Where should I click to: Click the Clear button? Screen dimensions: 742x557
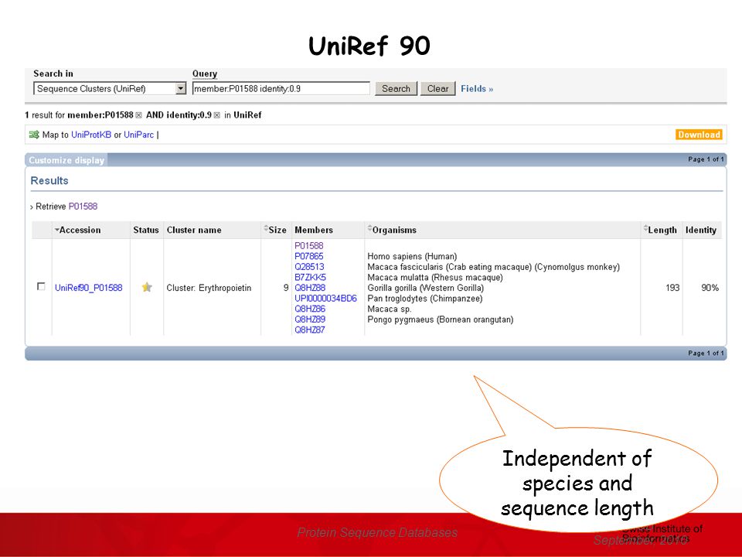(x=437, y=88)
